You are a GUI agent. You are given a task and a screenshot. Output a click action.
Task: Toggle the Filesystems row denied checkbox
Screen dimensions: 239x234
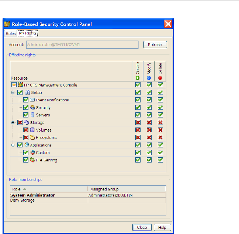tap(26, 137)
